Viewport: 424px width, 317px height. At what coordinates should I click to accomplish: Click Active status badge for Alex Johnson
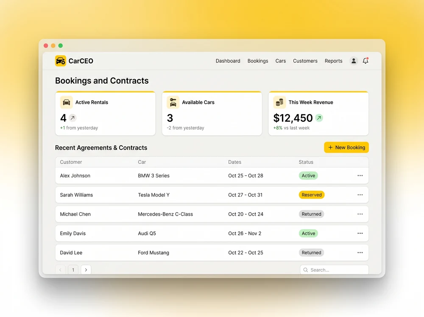308,176
